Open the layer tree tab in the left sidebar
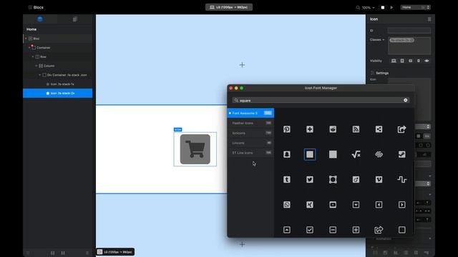The image size is (458, 257). 40,19
